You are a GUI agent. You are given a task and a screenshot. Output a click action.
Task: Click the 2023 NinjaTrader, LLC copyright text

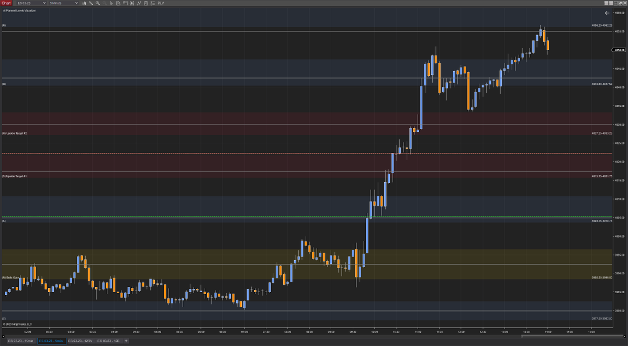coord(18,324)
